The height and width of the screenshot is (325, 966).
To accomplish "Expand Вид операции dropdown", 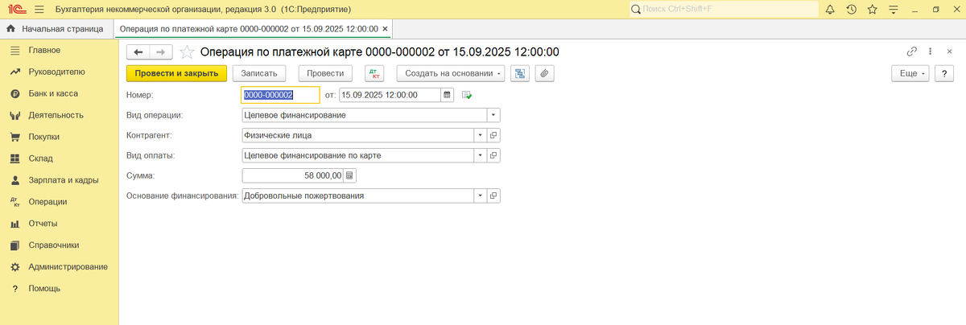I will pyautogui.click(x=493, y=115).
